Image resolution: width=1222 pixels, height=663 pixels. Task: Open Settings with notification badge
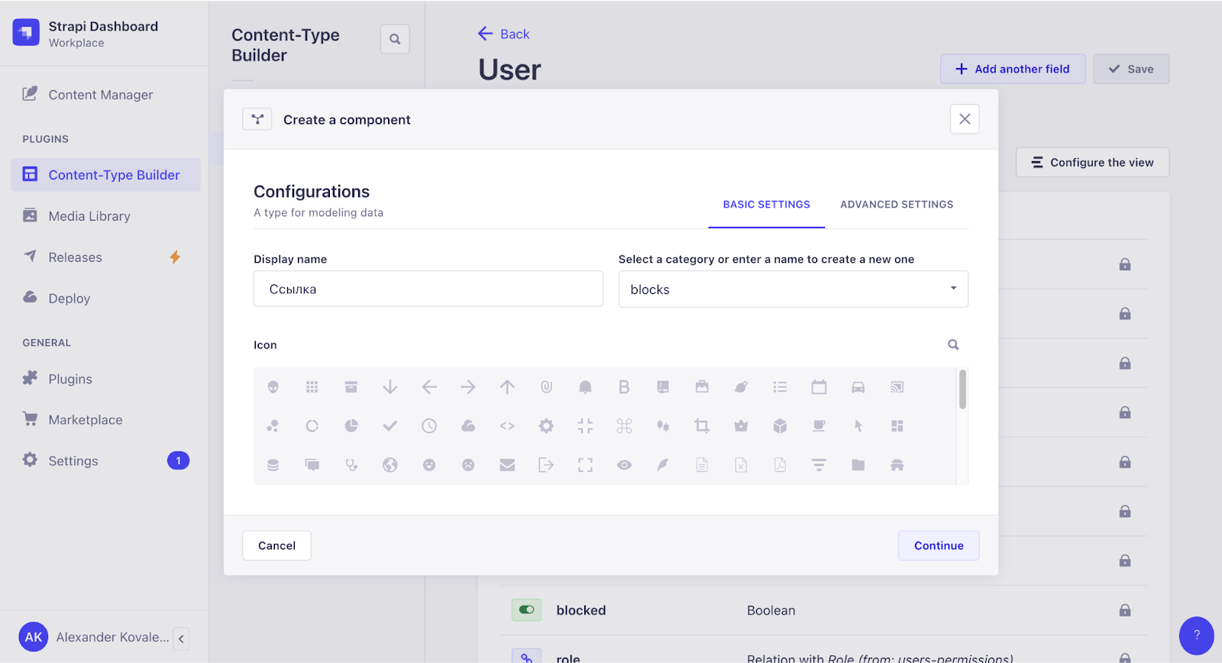point(105,461)
